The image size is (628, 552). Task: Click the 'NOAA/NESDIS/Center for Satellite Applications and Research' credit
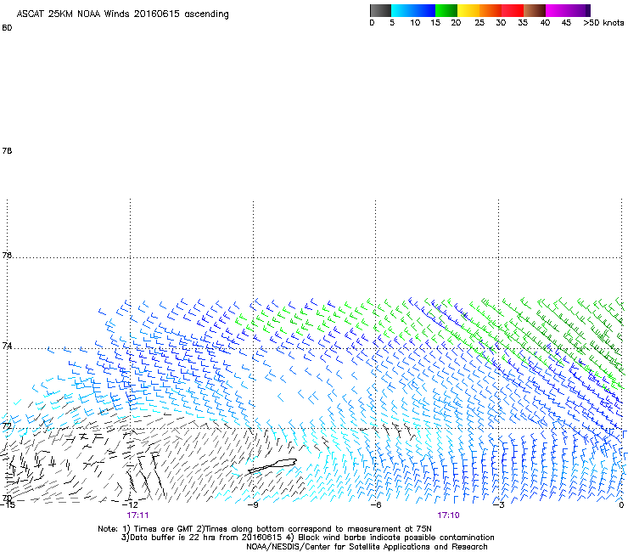pyautogui.click(x=367, y=547)
